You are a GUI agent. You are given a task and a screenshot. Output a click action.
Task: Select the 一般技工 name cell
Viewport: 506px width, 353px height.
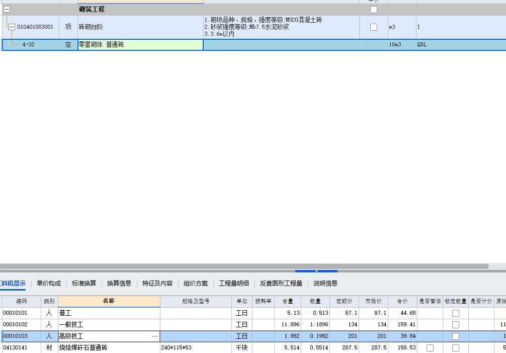point(109,325)
